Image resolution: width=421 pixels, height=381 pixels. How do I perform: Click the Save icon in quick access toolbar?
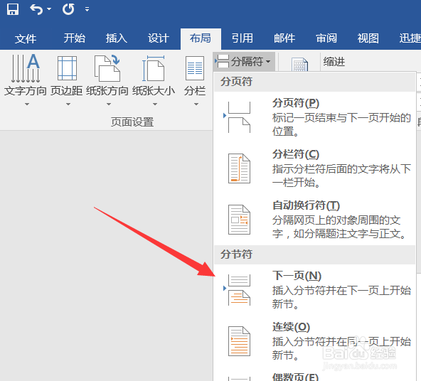13,9
